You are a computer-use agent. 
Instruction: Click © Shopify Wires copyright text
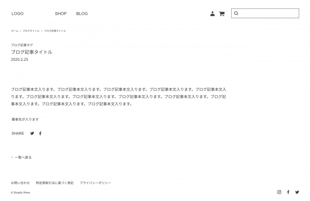point(21,192)
